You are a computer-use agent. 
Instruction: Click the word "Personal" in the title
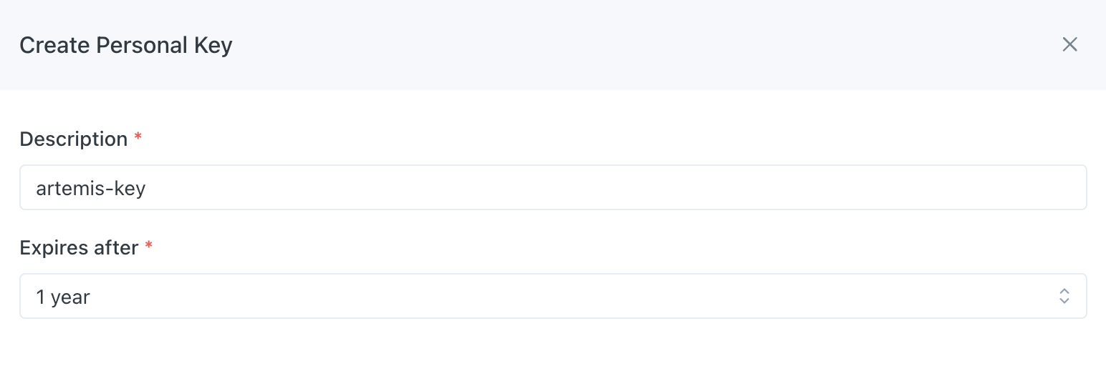[142, 45]
